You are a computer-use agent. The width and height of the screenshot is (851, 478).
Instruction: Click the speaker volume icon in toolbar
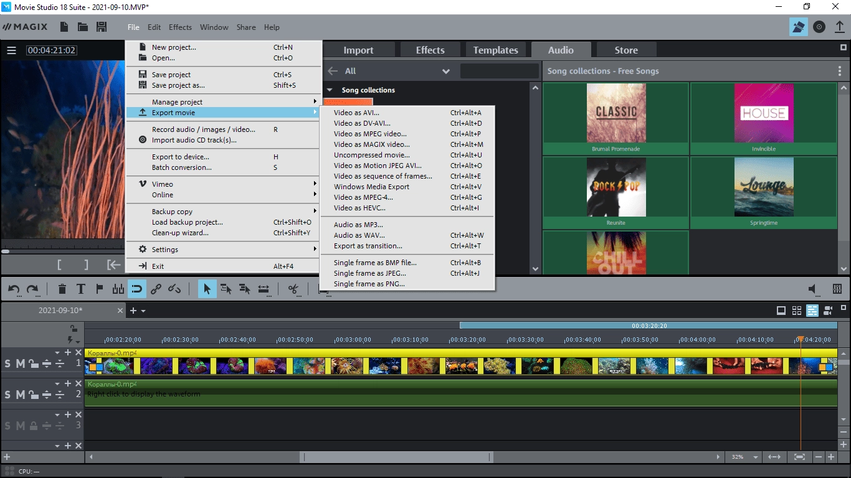pyautogui.click(x=812, y=289)
